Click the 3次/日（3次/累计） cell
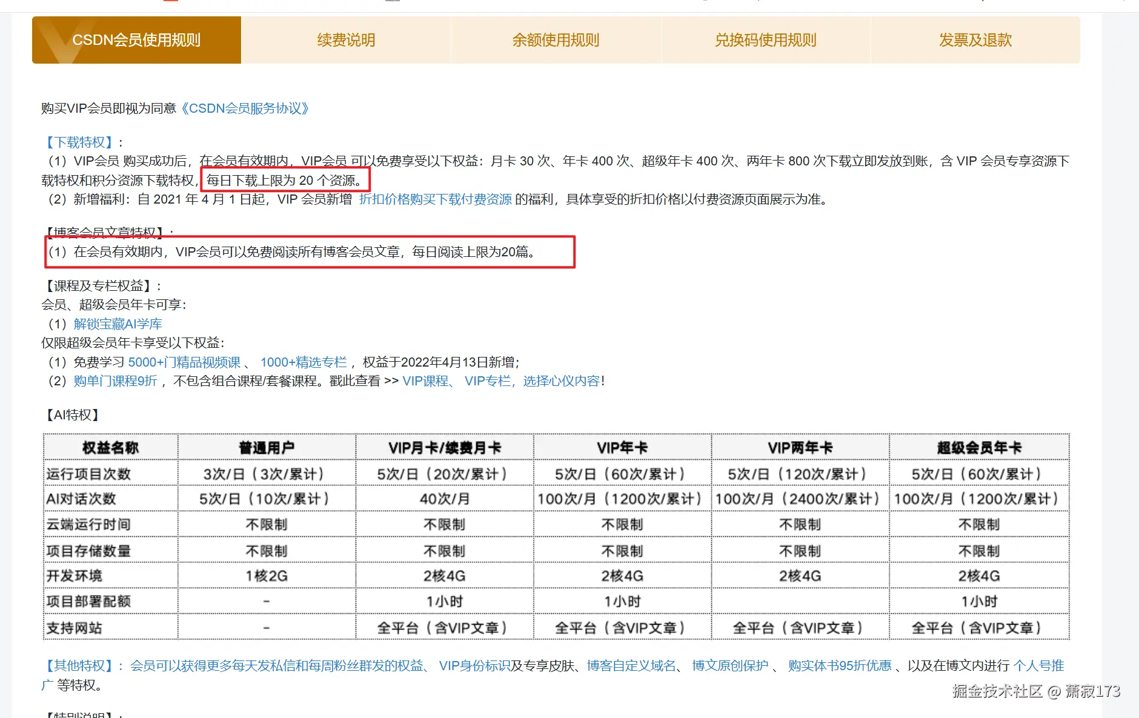The width and height of the screenshot is (1139, 718). (267, 474)
